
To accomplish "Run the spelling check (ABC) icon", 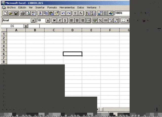I will (33, 13).
